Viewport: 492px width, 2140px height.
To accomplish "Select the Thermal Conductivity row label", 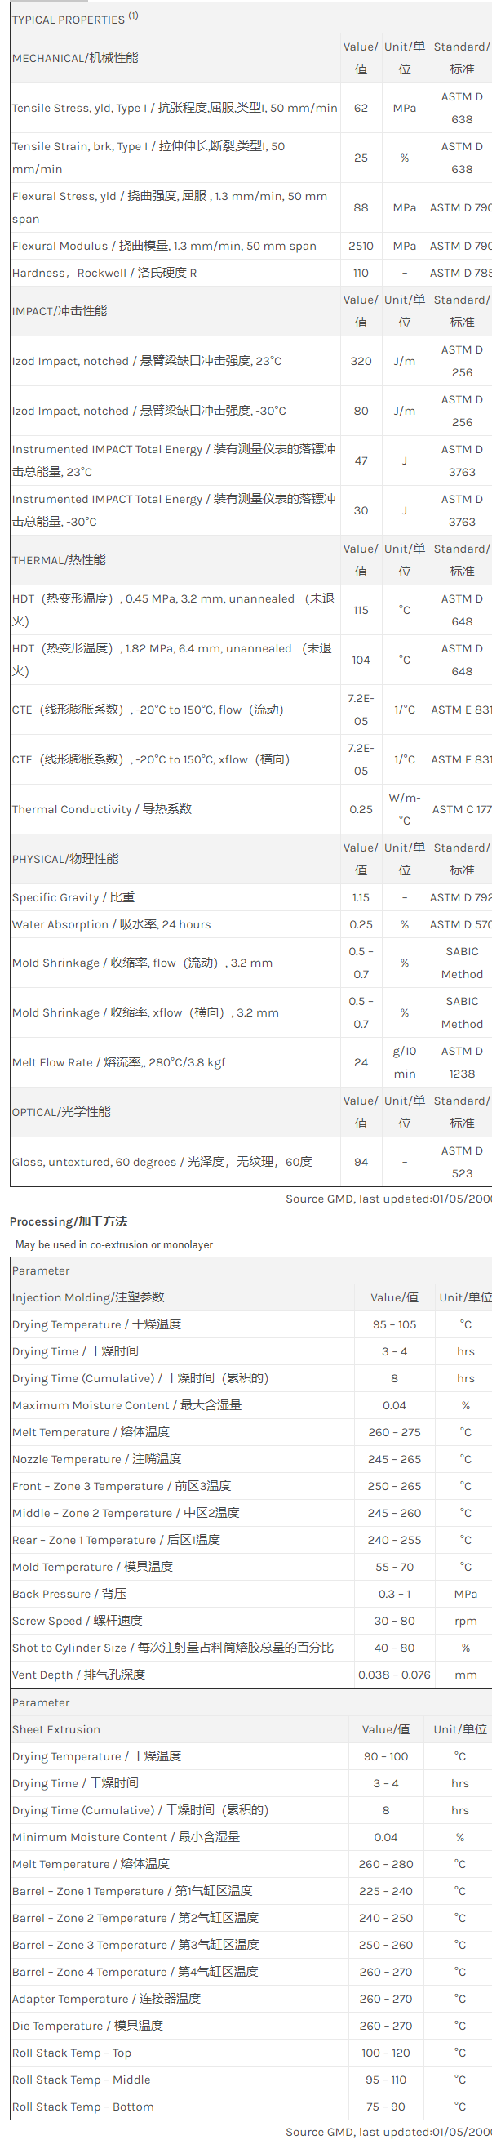I will (x=102, y=809).
